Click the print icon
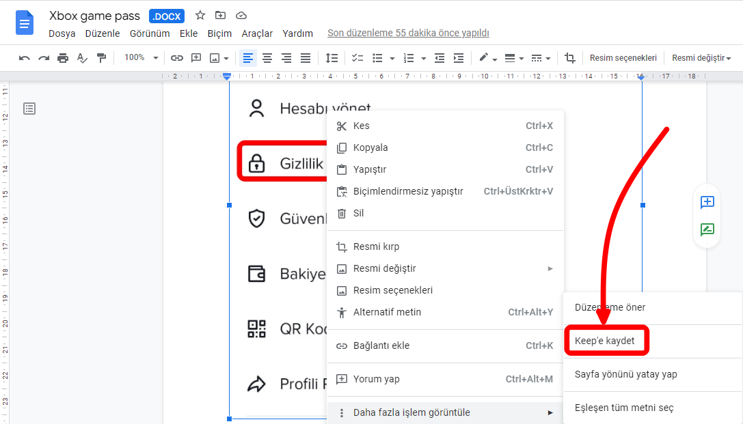This screenshot has height=424, width=743. coord(63,58)
